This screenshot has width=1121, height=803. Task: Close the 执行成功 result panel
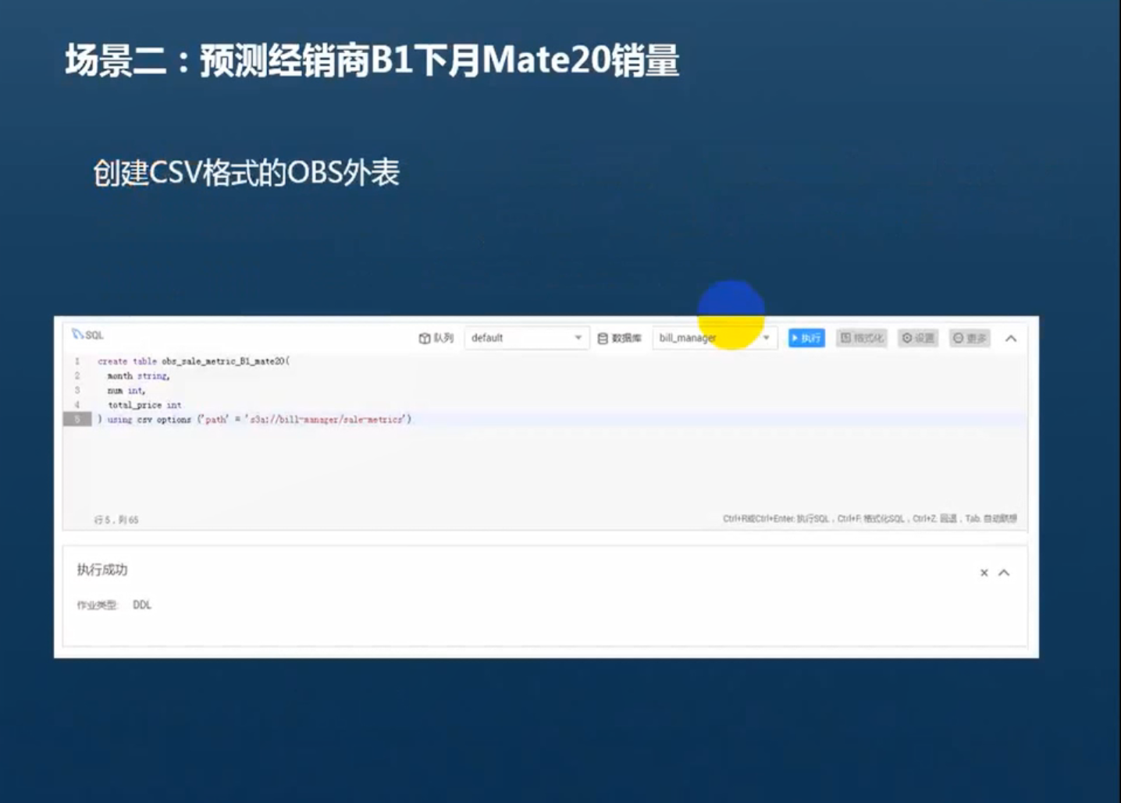[x=984, y=573]
